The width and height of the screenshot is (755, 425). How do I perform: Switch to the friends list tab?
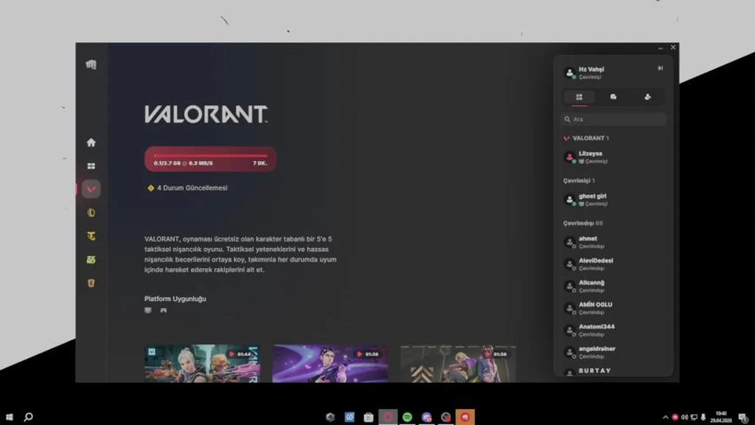click(x=579, y=97)
